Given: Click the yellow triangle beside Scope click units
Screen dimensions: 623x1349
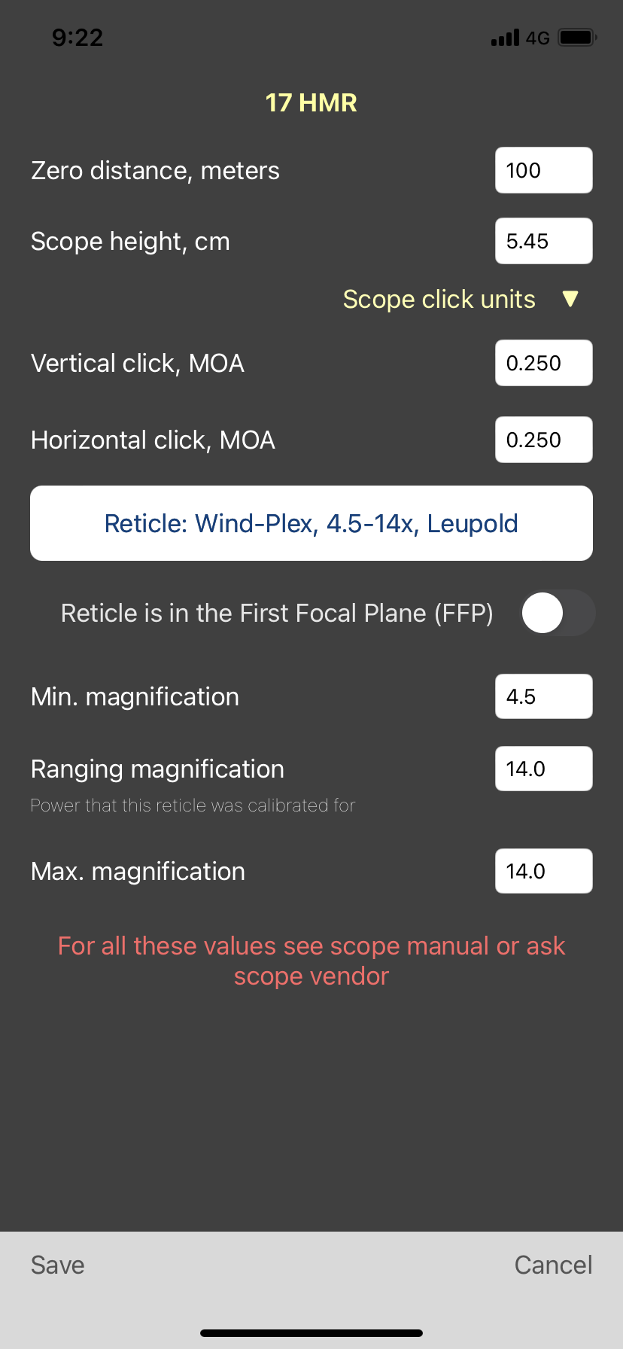Looking at the screenshot, I should pyautogui.click(x=570, y=299).
